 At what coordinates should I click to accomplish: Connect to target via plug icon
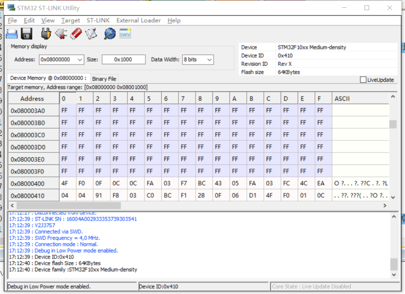point(46,34)
